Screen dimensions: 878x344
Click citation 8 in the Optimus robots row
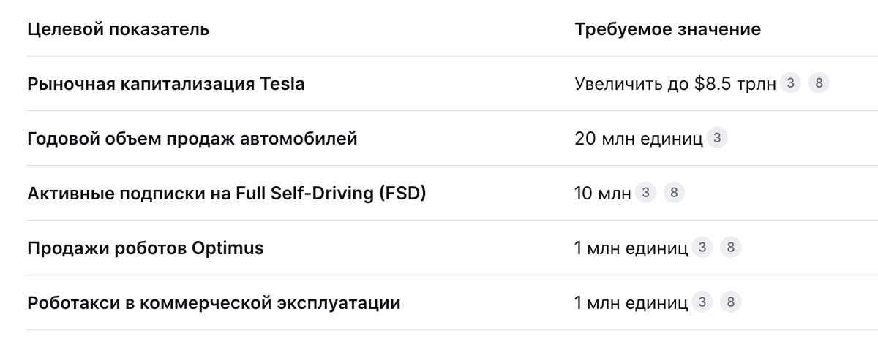tap(731, 248)
